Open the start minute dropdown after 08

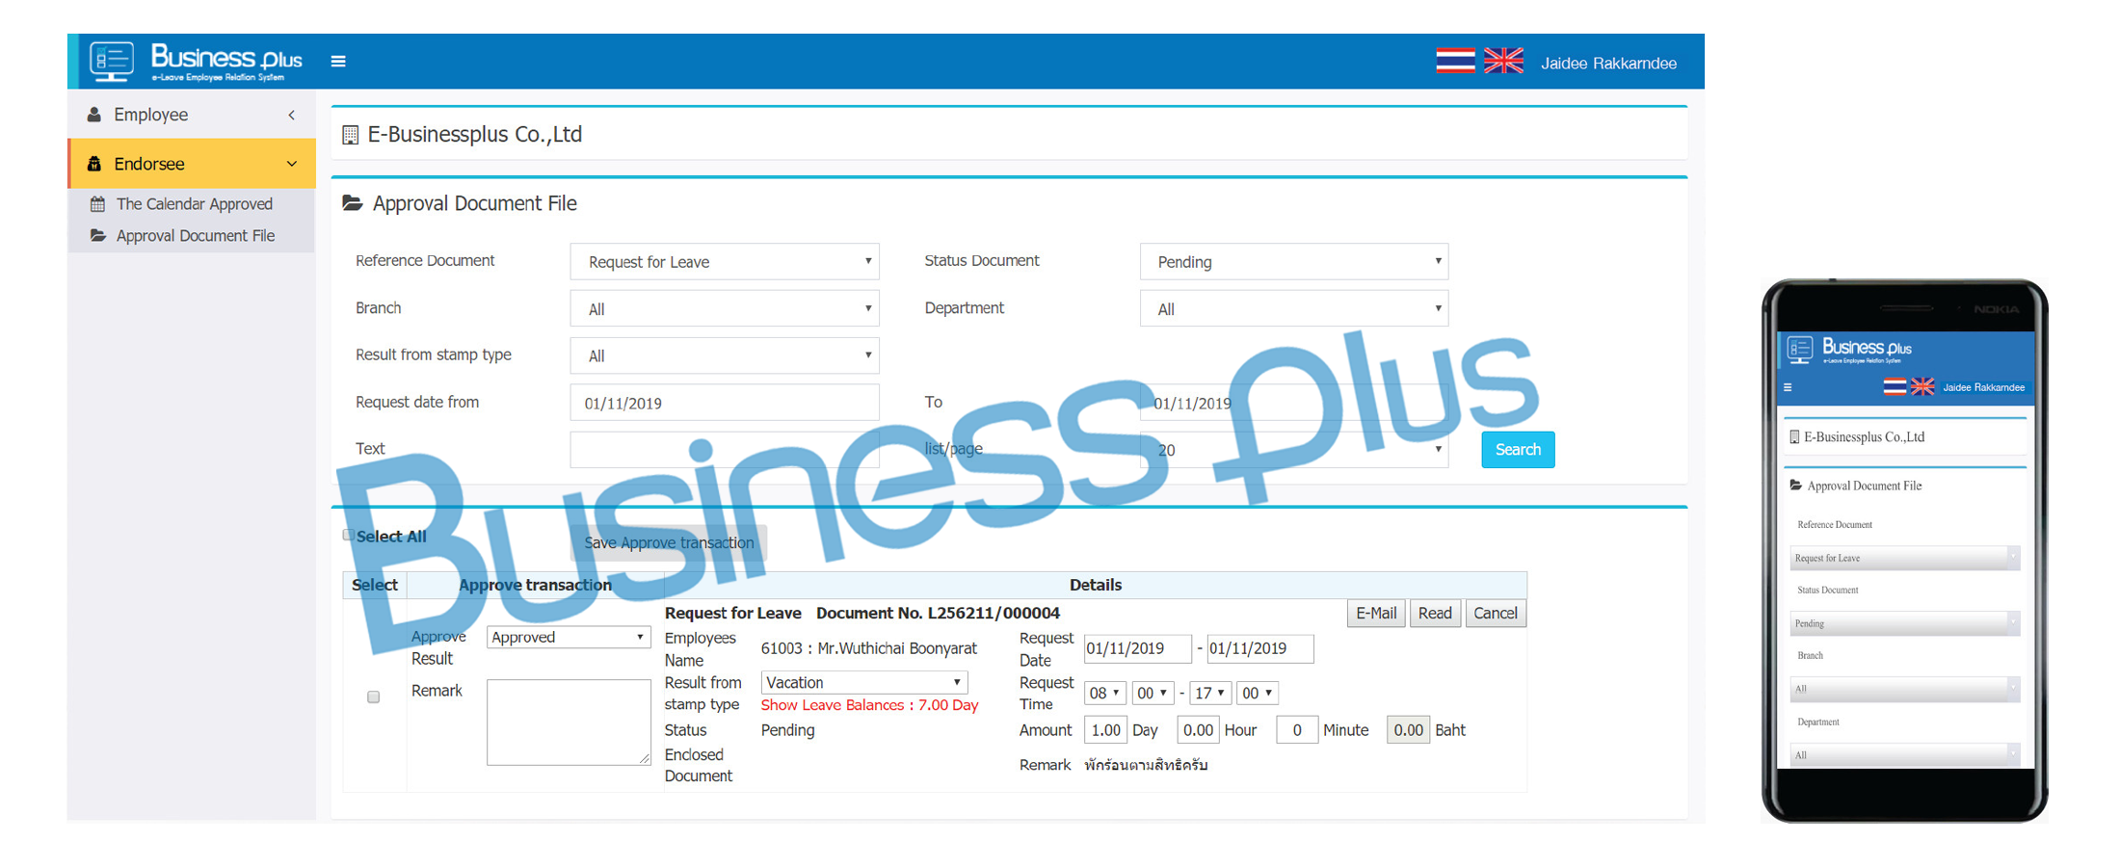pos(1152,693)
